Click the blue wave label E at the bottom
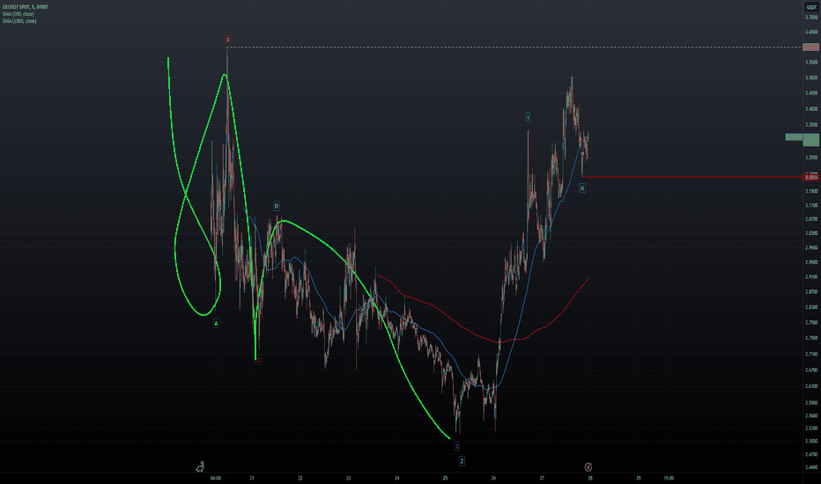The image size is (821, 484). coord(457,446)
